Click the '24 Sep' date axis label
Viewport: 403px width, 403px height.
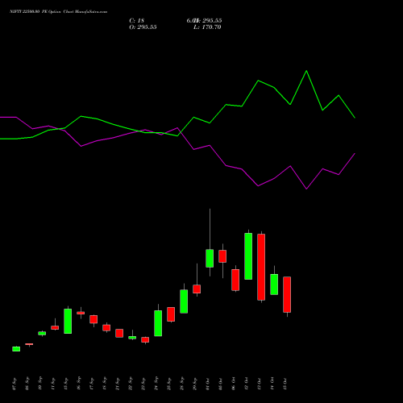(x=156, y=384)
